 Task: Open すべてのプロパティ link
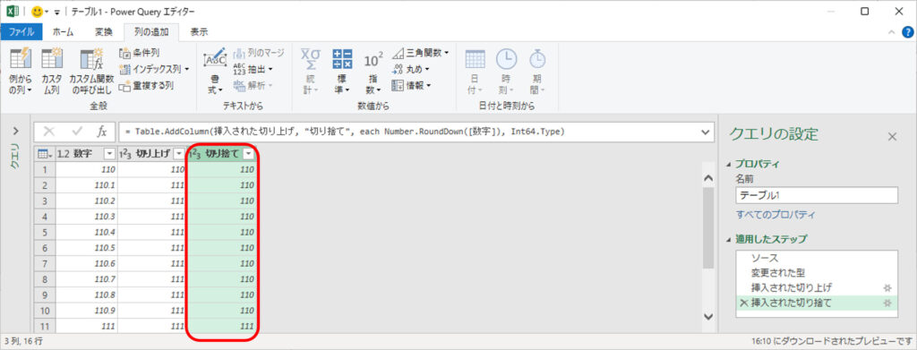coord(776,215)
